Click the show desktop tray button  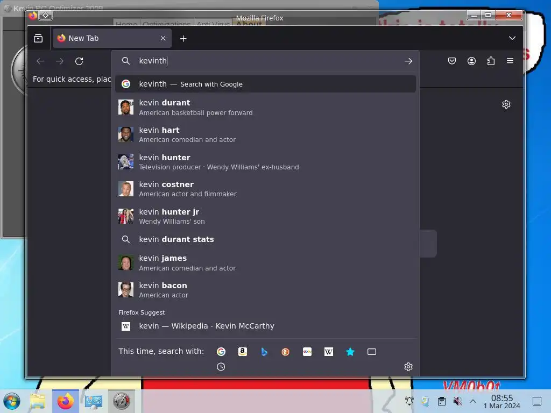coord(536,401)
